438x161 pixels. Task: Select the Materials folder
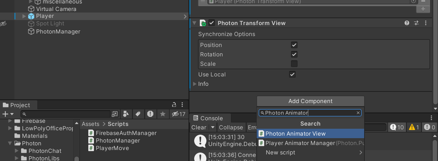coord(35,136)
